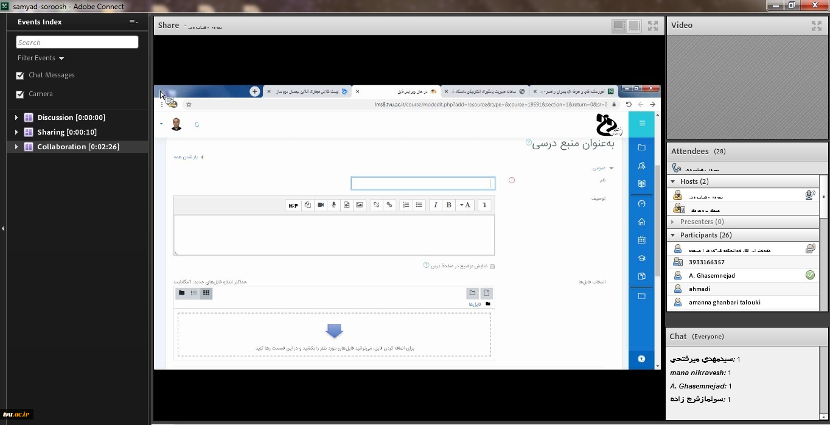
Task: Click the Video pod full screen icon
Action: (817, 26)
